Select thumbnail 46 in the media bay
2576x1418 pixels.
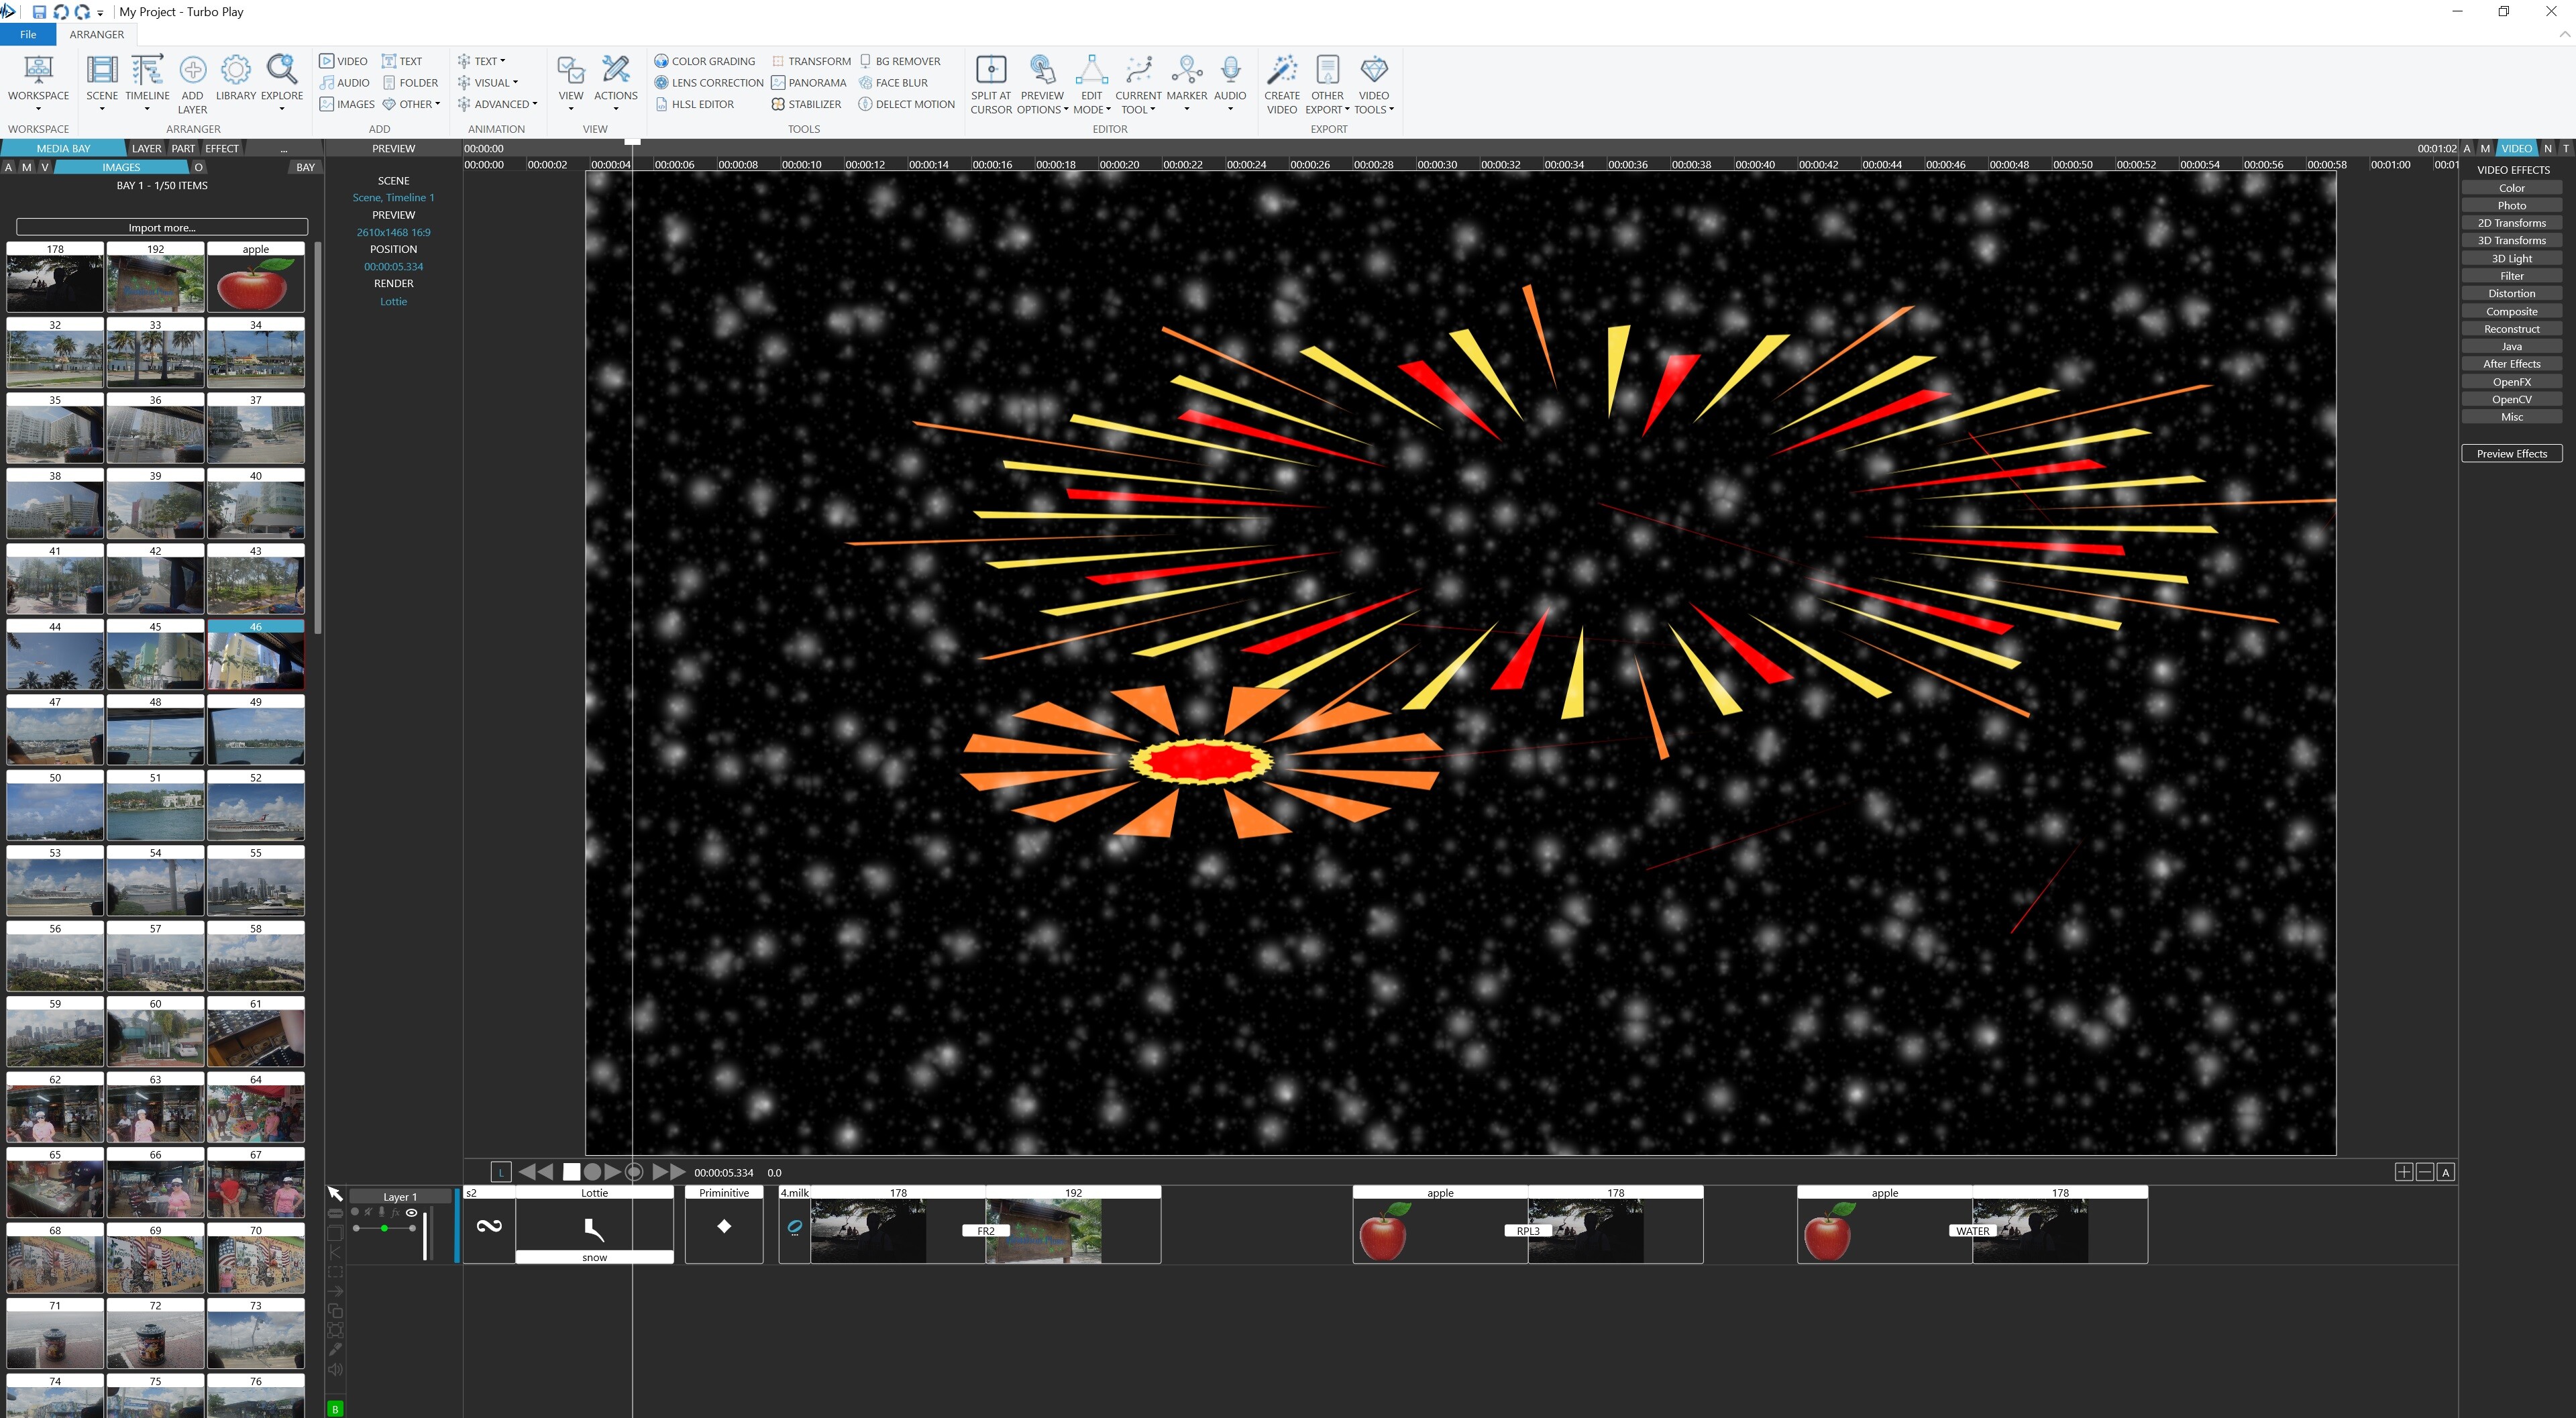[255, 658]
